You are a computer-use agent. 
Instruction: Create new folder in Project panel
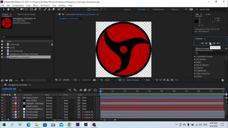[6, 80]
